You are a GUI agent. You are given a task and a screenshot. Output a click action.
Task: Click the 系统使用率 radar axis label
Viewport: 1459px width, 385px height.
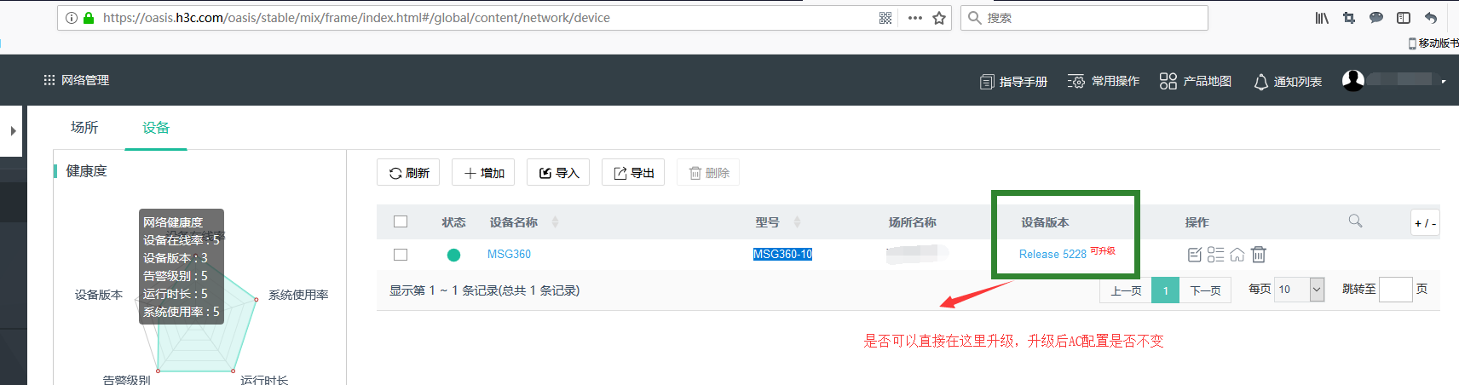pyautogui.click(x=298, y=295)
